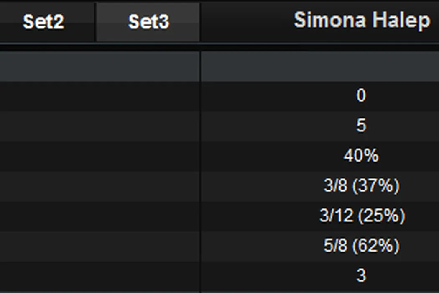Viewport: 439px width, 293px height.
Task: Click the 5/8 (62%) stat value
Action: (x=361, y=246)
